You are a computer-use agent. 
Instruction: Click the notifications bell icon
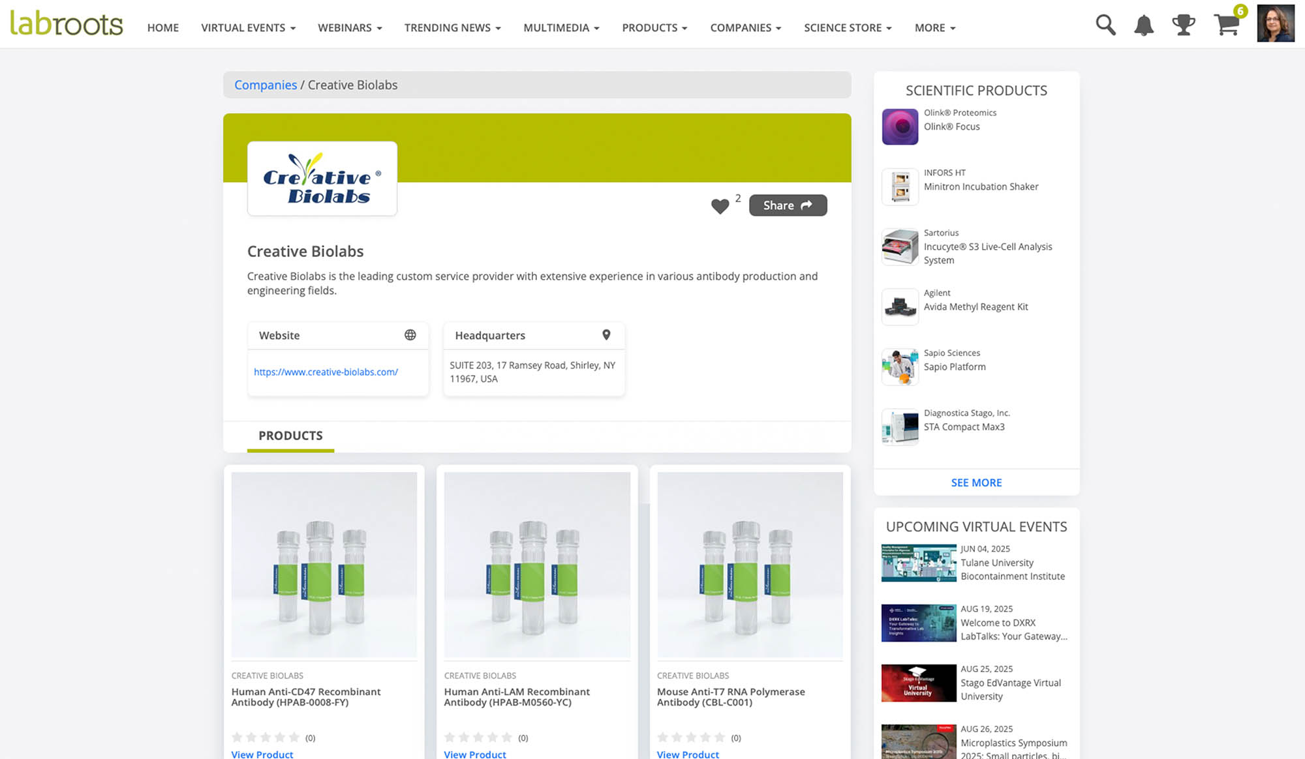pyautogui.click(x=1144, y=26)
